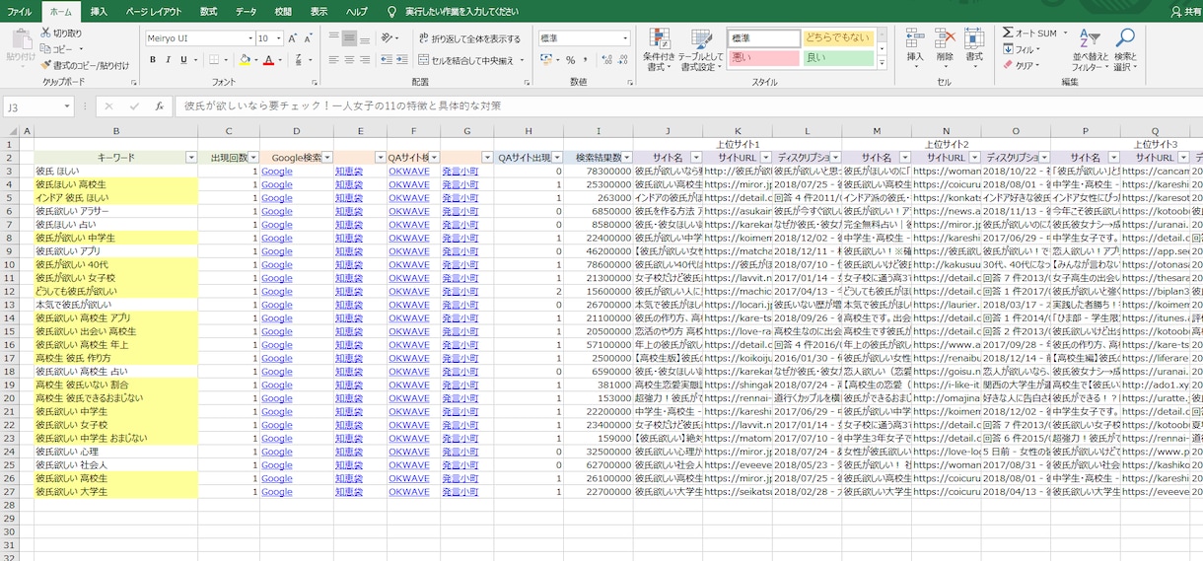Open Conditional Formatting (条件付き書式)

[x=659, y=49]
